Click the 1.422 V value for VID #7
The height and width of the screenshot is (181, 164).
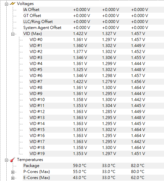tap(80, 82)
